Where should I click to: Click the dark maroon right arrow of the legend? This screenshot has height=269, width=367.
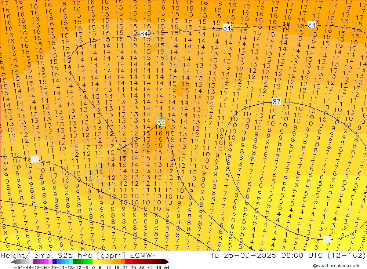[167, 262]
